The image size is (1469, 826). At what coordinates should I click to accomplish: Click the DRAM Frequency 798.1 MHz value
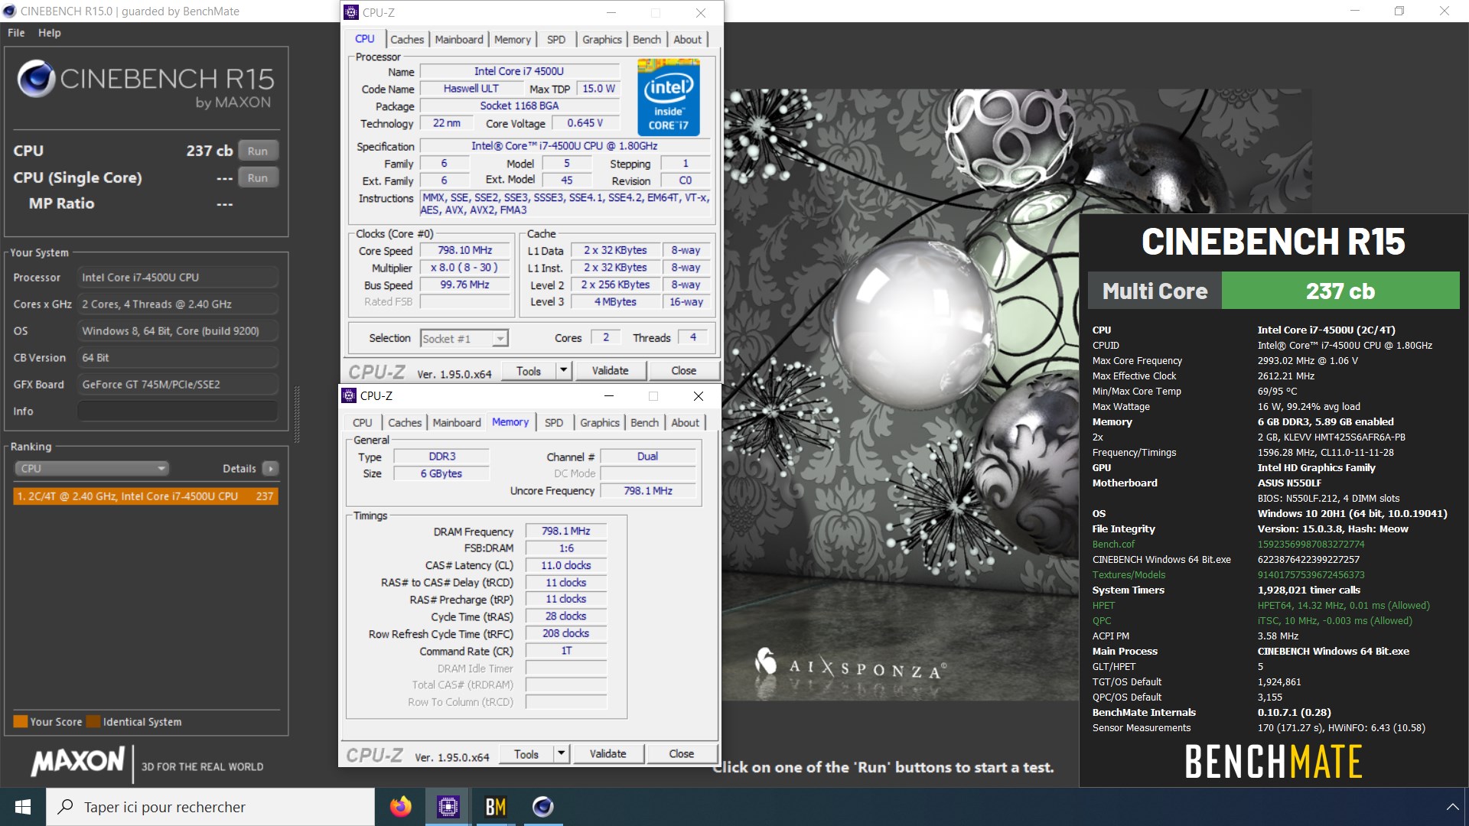565,531
